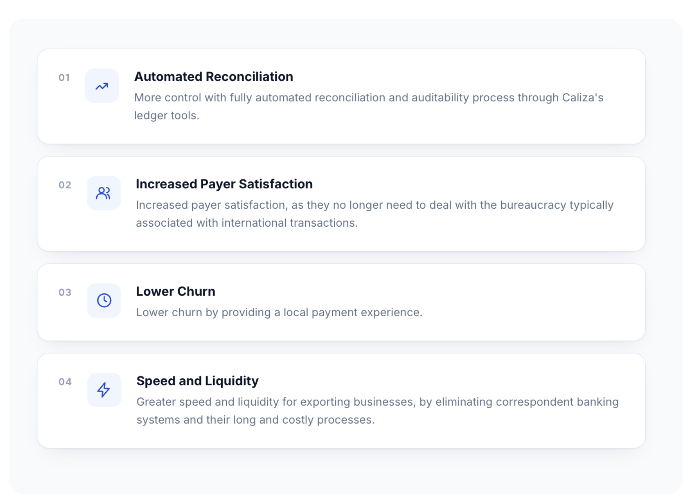The height and width of the screenshot is (503, 691).
Task: Open the Speed and Liquidity heading
Action: 198,381
